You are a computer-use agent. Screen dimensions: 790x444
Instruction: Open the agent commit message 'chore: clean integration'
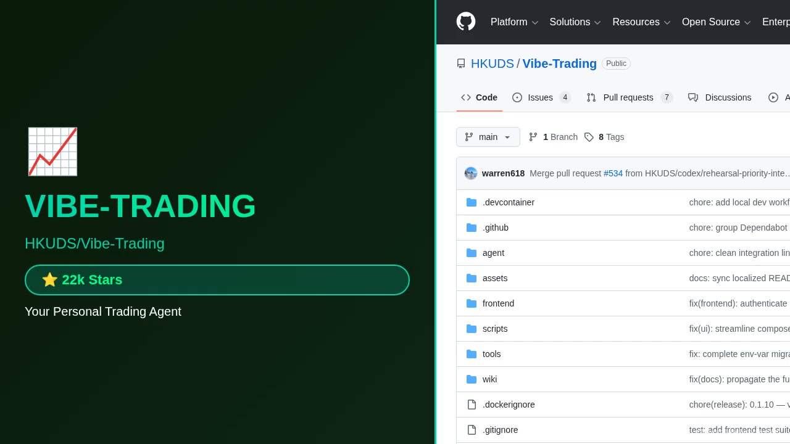tap(739, 253)
